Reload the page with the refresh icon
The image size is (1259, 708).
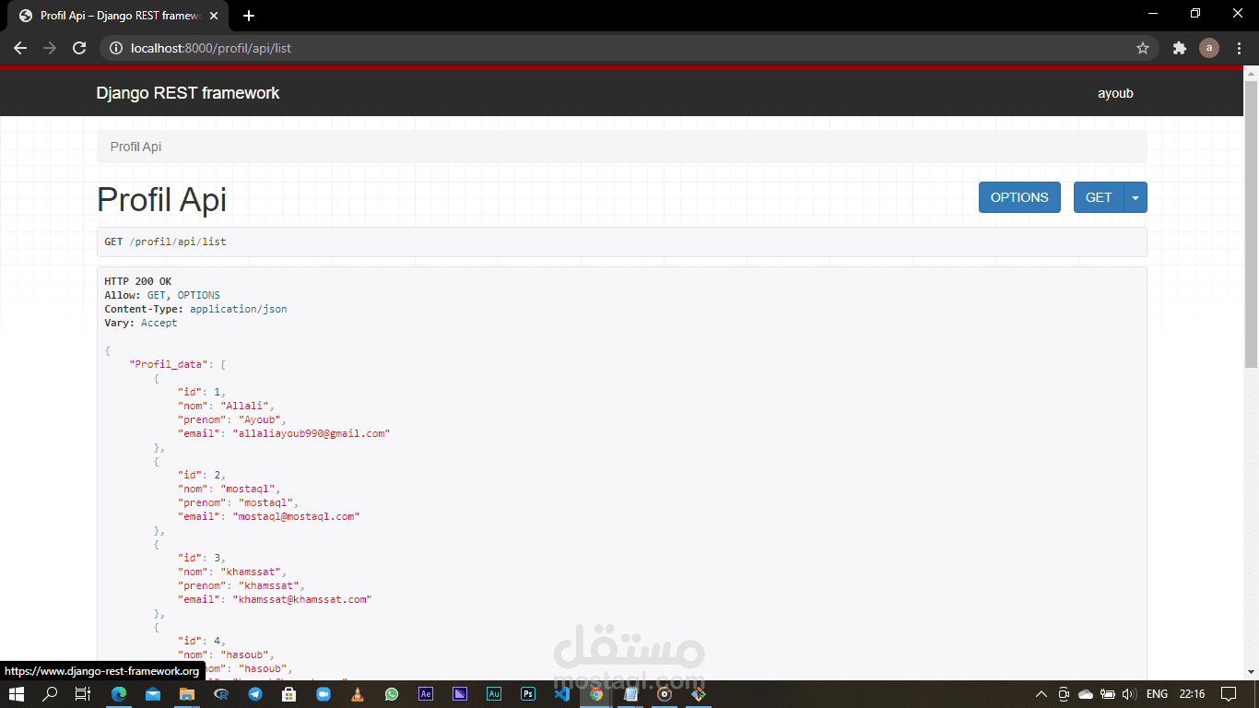pyautogui.click(x=79, y=48)
